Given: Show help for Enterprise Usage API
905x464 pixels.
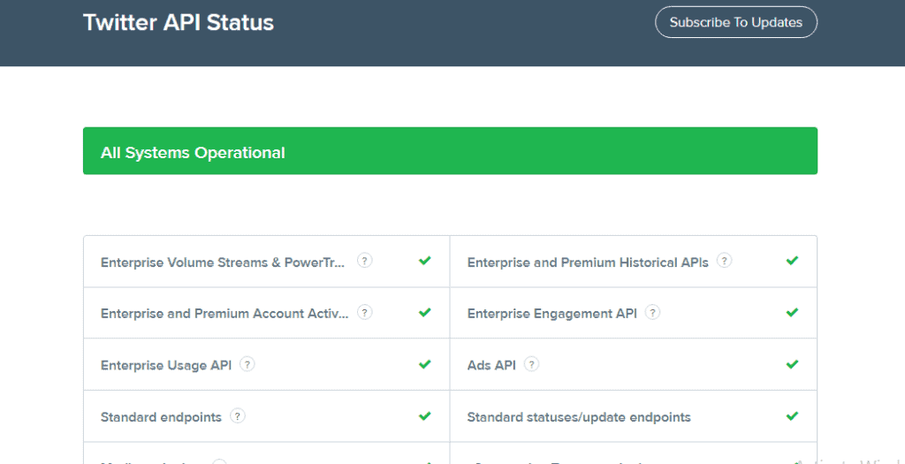Looking at the screenshot, I should click(x=247, y=364).
